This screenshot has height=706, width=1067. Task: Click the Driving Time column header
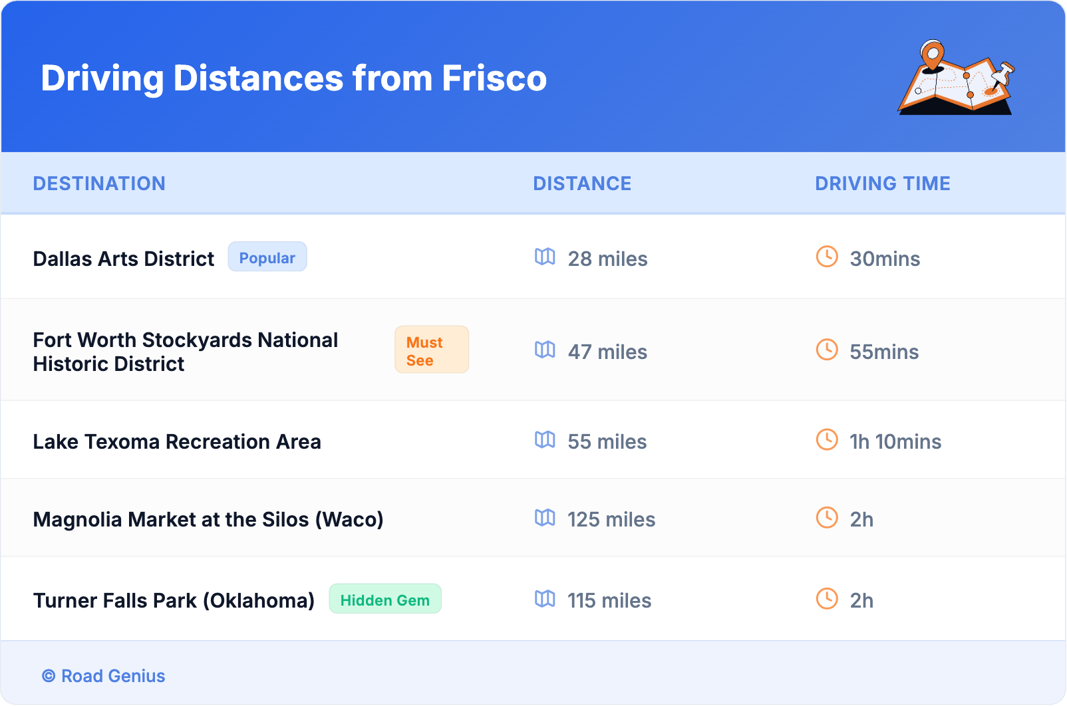(883, 183)
